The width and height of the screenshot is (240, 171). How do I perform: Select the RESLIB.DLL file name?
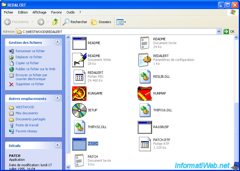162,76
